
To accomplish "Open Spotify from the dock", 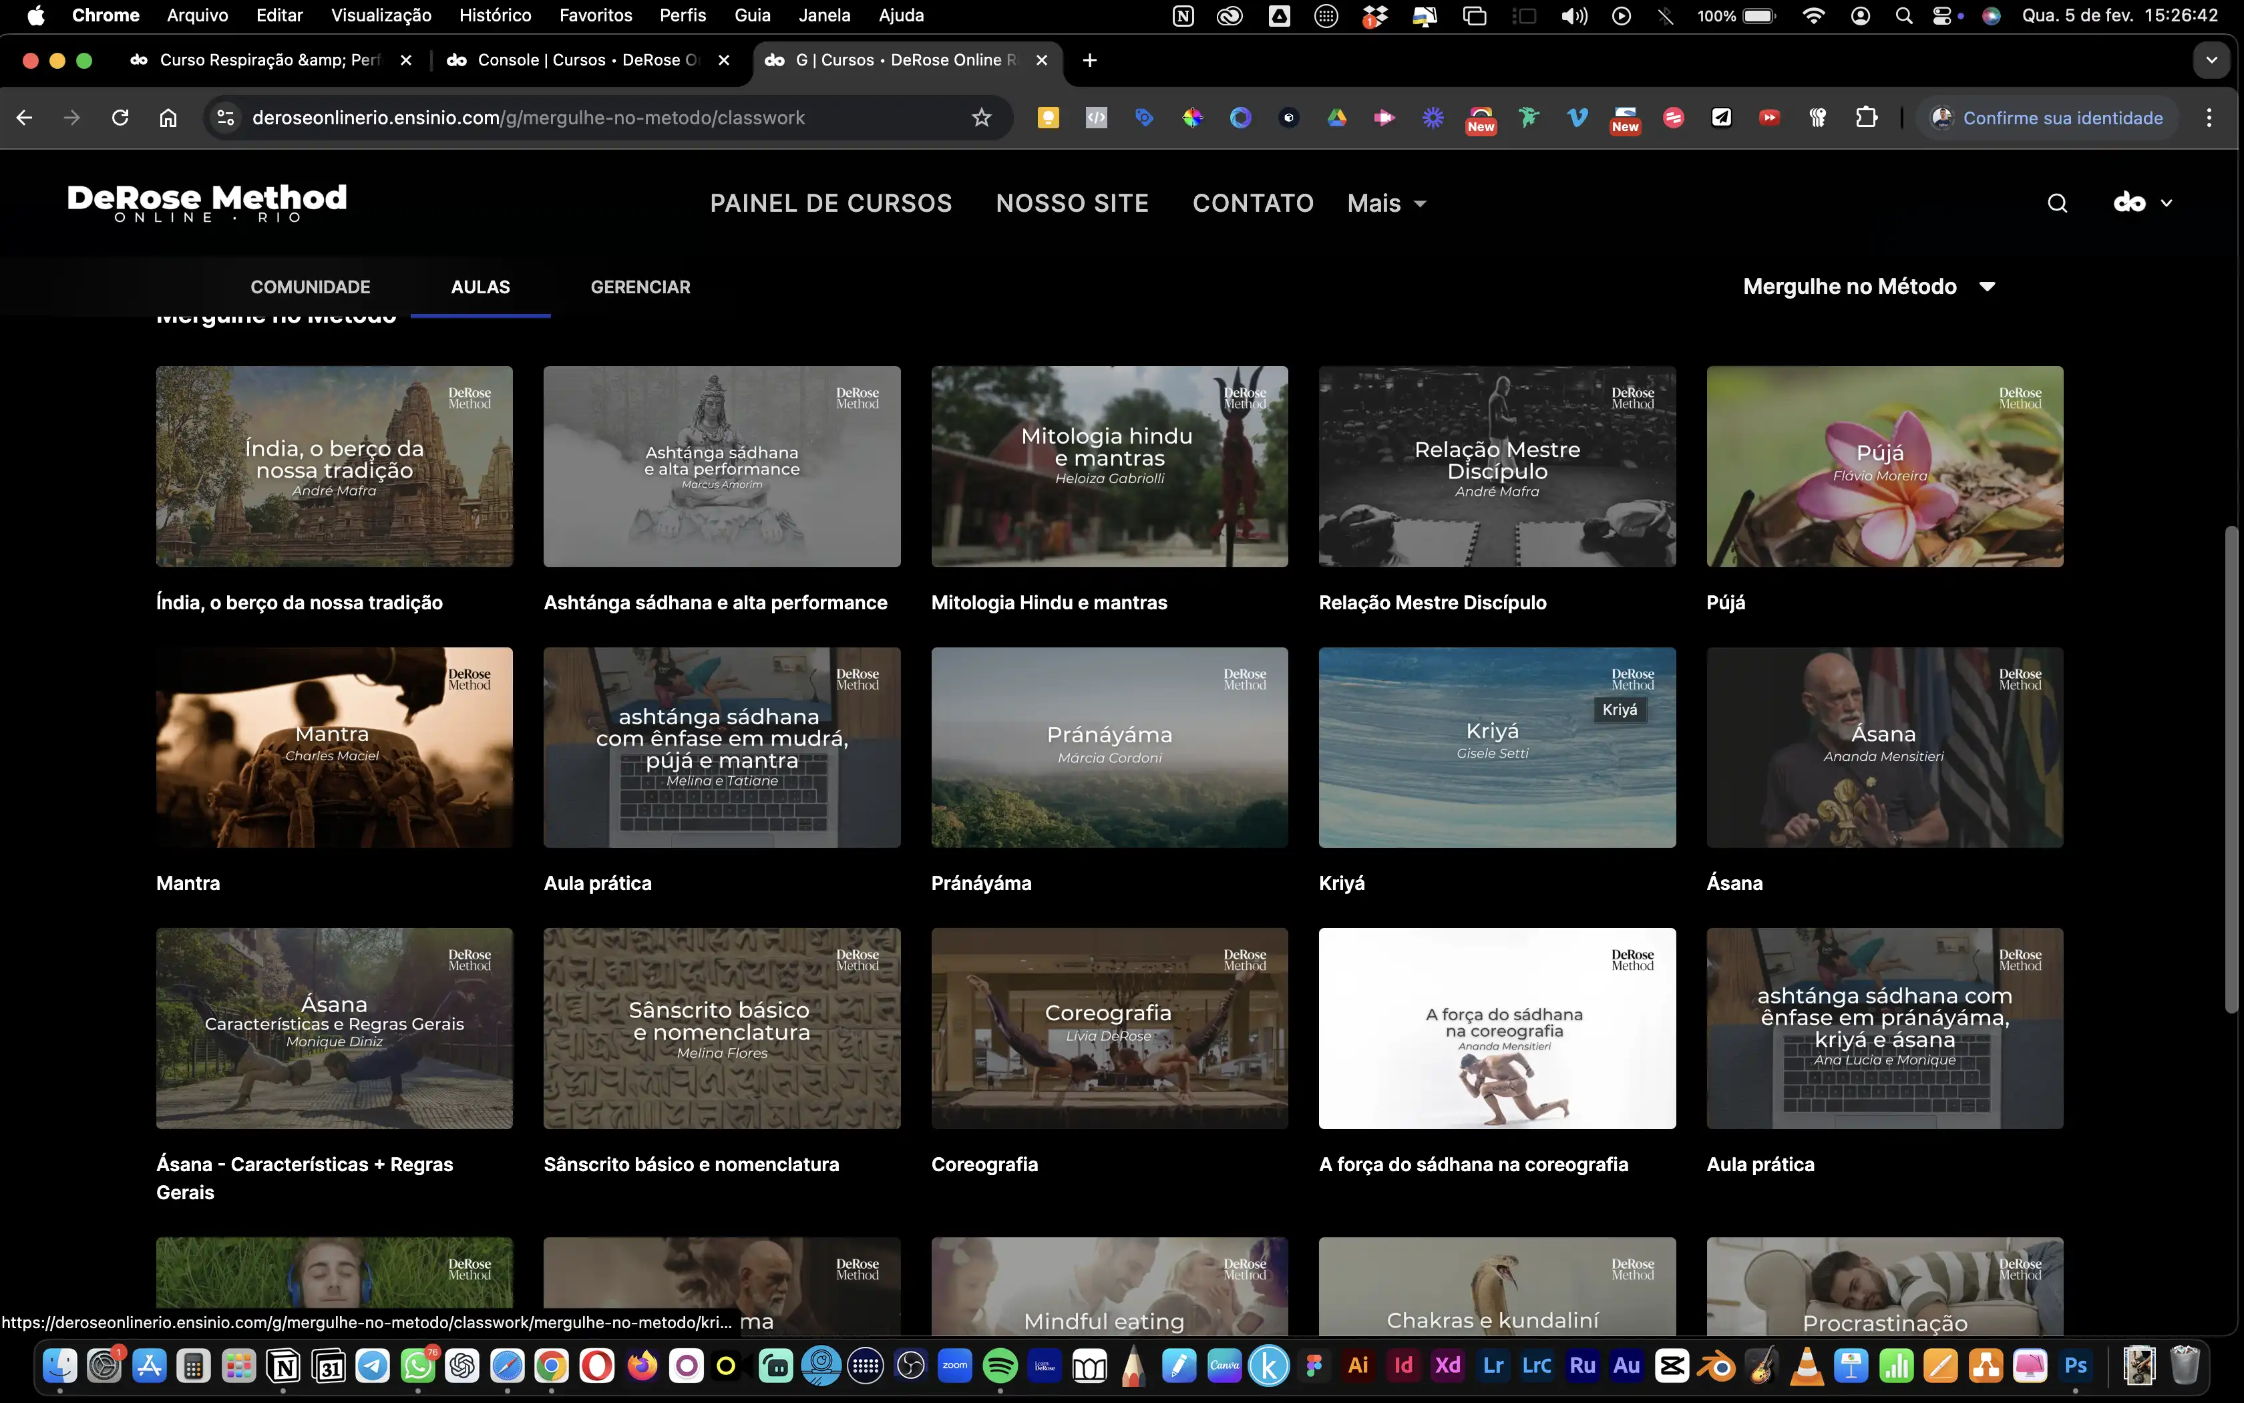I will (x=1000, y=1365).
